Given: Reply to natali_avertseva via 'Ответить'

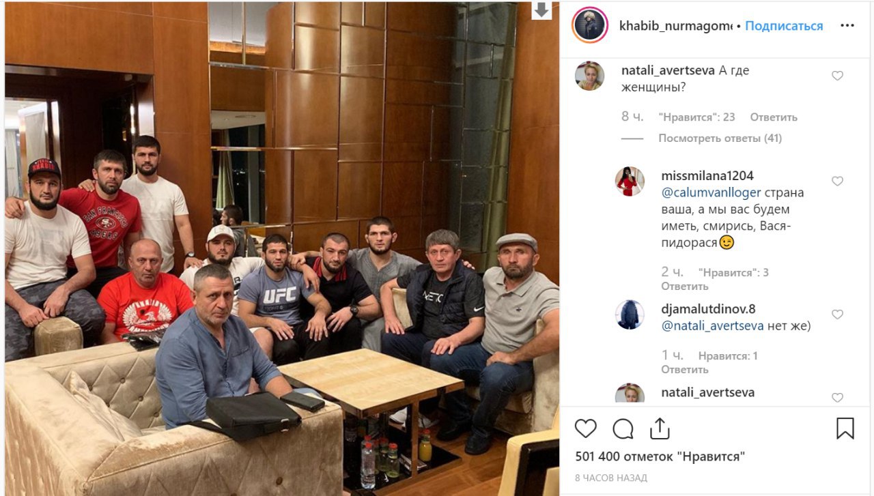Looking at the screenshot, I should pos(774,117).
